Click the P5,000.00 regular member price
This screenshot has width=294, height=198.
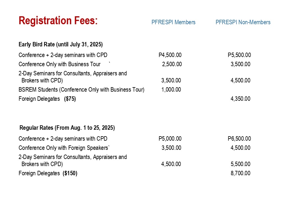pyautogui.click(x=170, y=139)
